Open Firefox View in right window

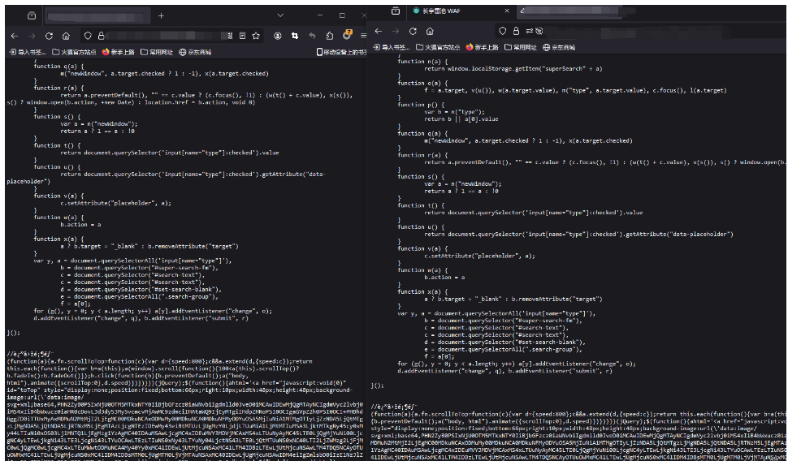tap(396, 11)
